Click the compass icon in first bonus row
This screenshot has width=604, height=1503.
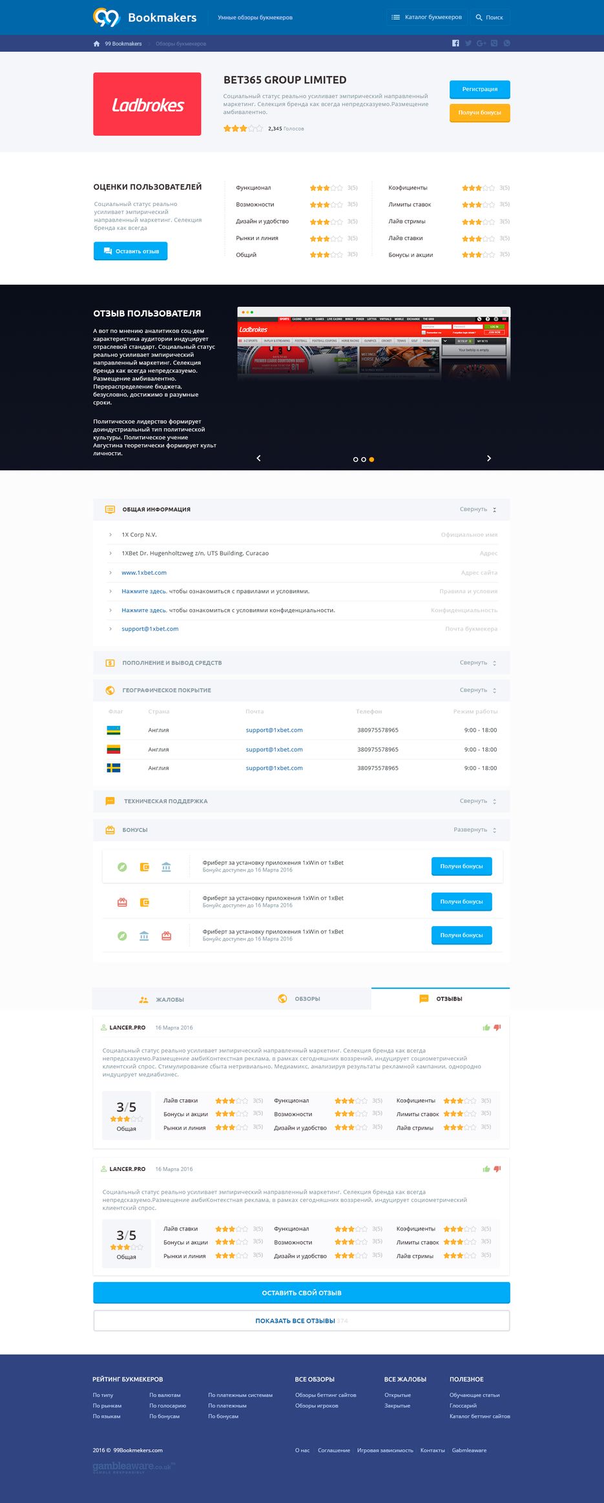(x=122, y=867)
